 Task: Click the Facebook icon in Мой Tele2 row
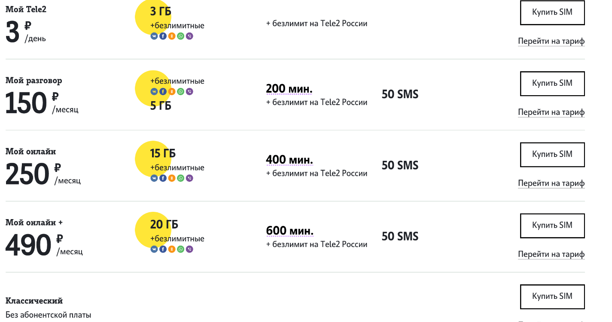click(x=163, y=36)
